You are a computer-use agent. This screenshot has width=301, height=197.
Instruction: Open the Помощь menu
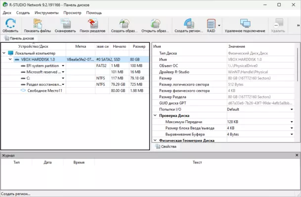click(x=94, y=13)
